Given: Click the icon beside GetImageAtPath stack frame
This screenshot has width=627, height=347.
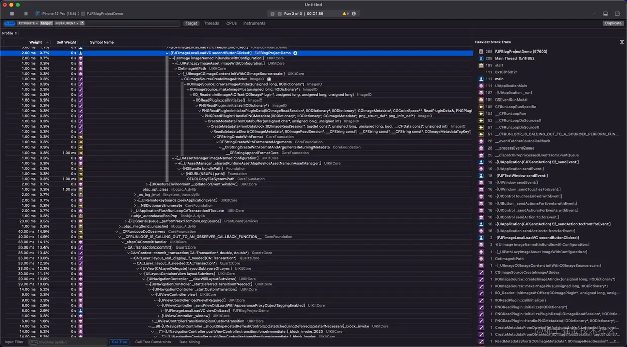Looking at the screenshot, I should click(481, 258).
